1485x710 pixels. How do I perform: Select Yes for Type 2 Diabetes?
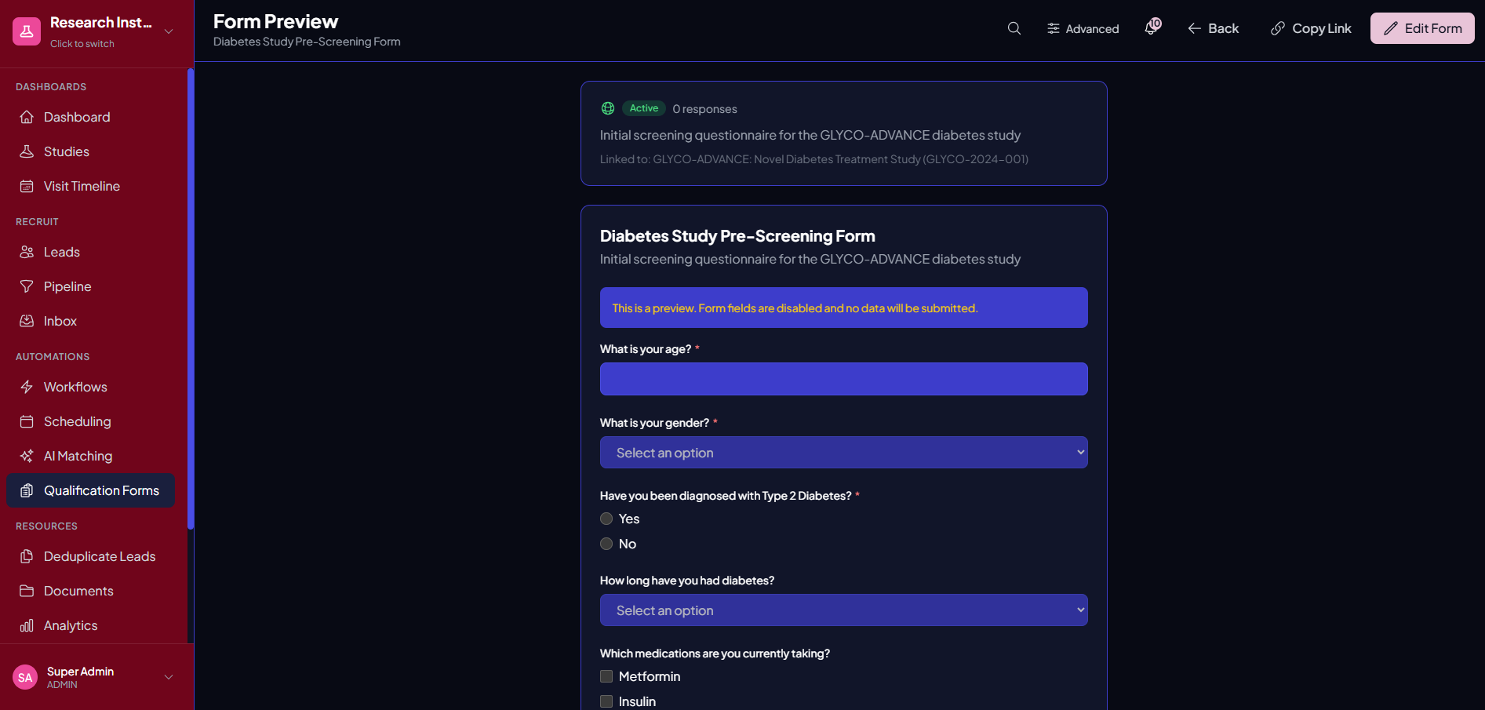click(606, 519)
